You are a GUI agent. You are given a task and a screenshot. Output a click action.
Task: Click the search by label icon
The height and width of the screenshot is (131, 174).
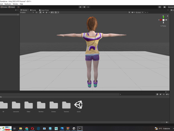point(161,94)
